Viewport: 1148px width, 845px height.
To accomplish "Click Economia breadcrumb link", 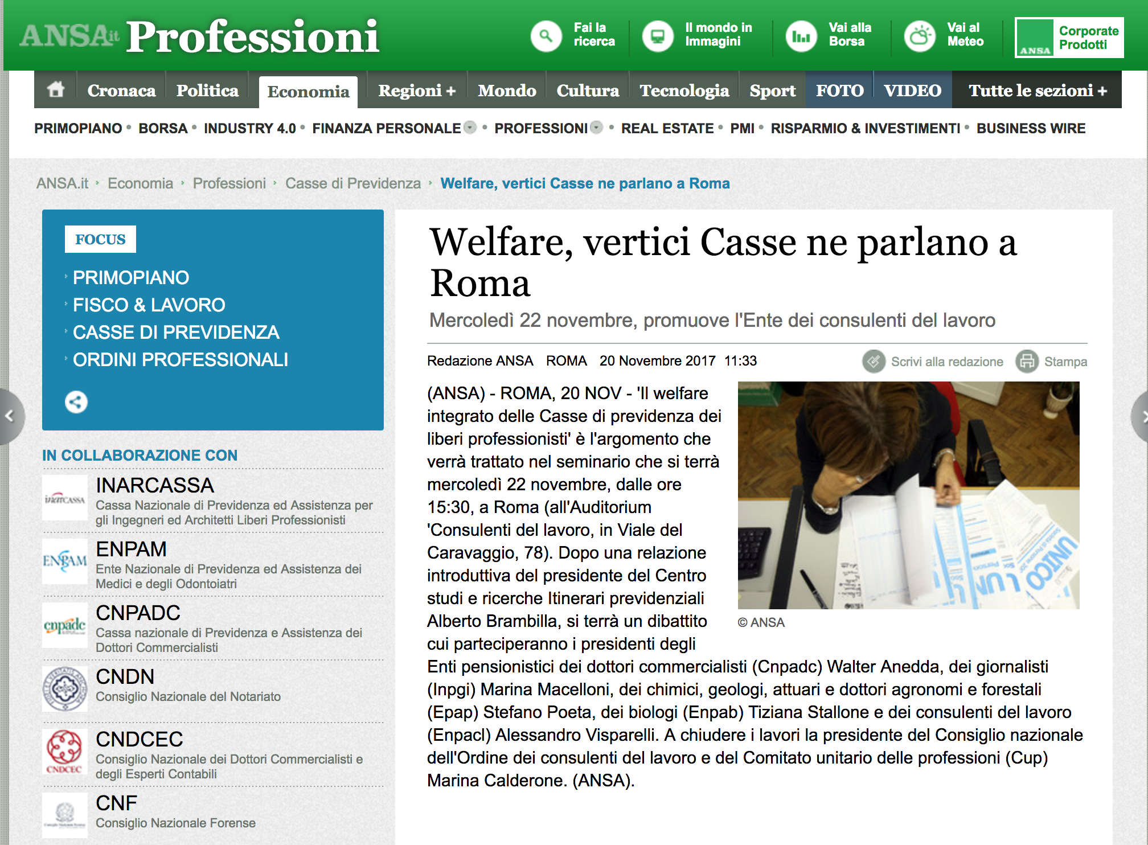I will 140,183.
